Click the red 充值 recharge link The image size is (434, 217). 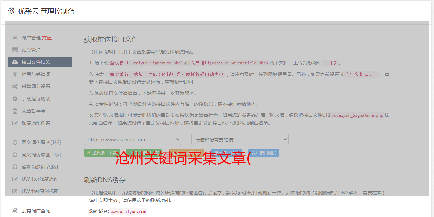coord(47,38)
